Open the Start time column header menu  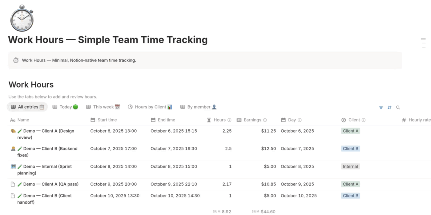(x=107, y=120)
